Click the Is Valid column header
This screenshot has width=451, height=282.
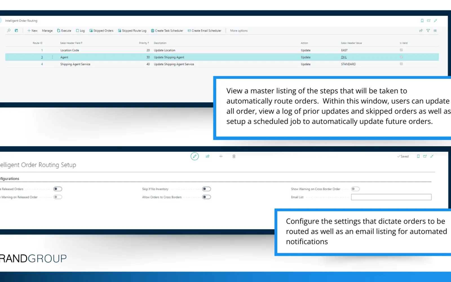(x=403, y=43)
